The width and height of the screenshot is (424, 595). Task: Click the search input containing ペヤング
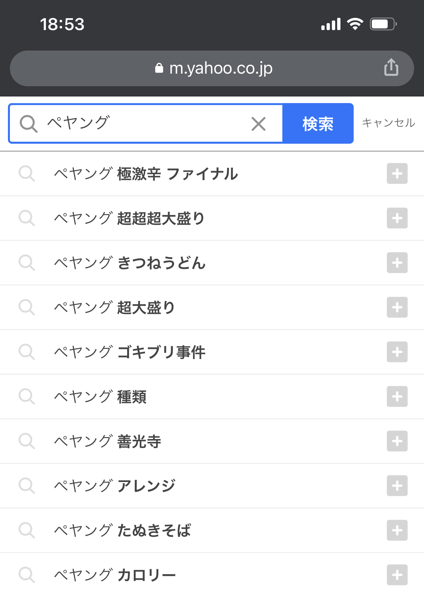point(145,123)
